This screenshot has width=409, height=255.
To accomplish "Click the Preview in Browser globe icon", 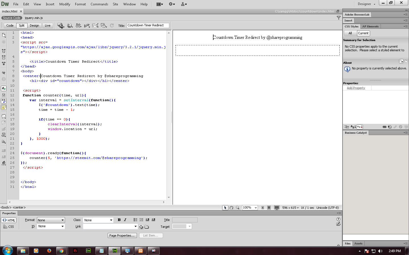I will (70, 25).
